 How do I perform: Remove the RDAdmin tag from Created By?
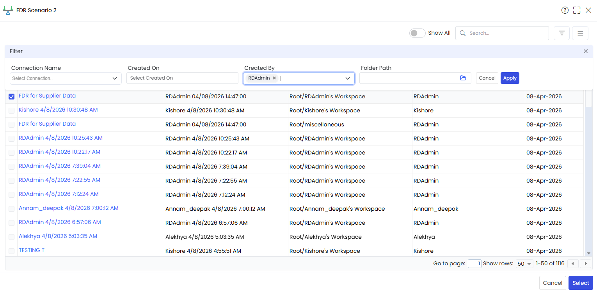pos(274,78)
